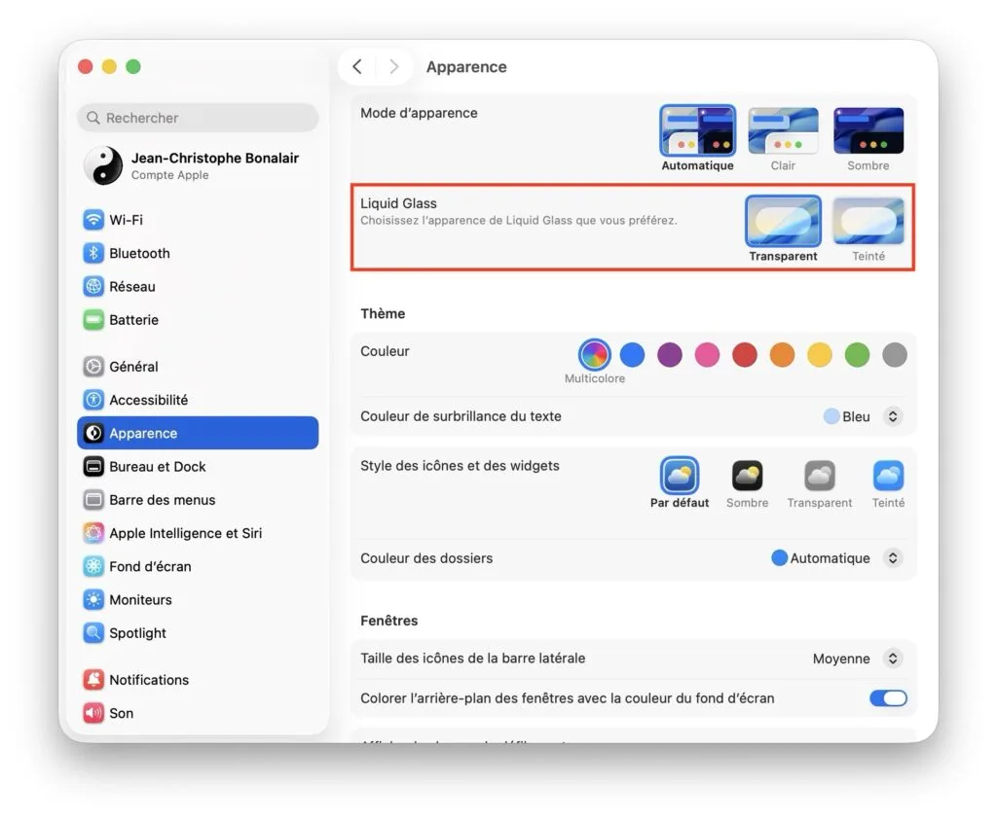Open Notifications settings from sidebar
Viewport: 997px width, 820px height.
[146, 680]
